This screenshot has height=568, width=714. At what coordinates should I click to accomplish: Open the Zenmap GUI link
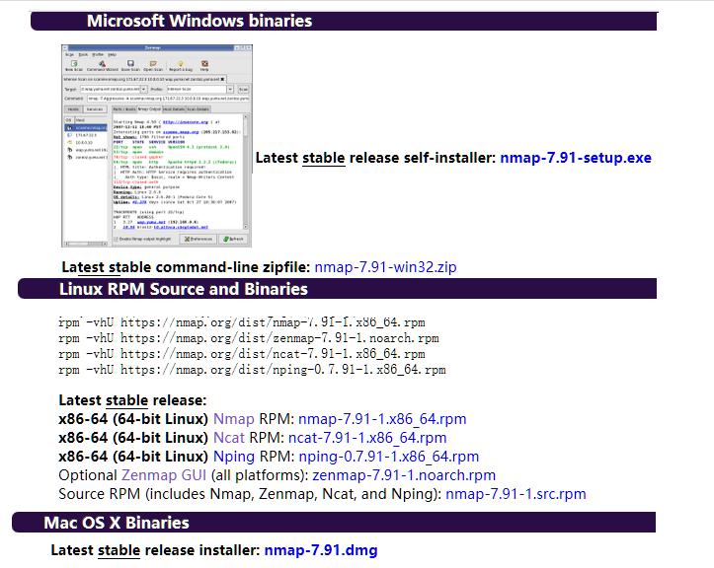tap(164, 475)
